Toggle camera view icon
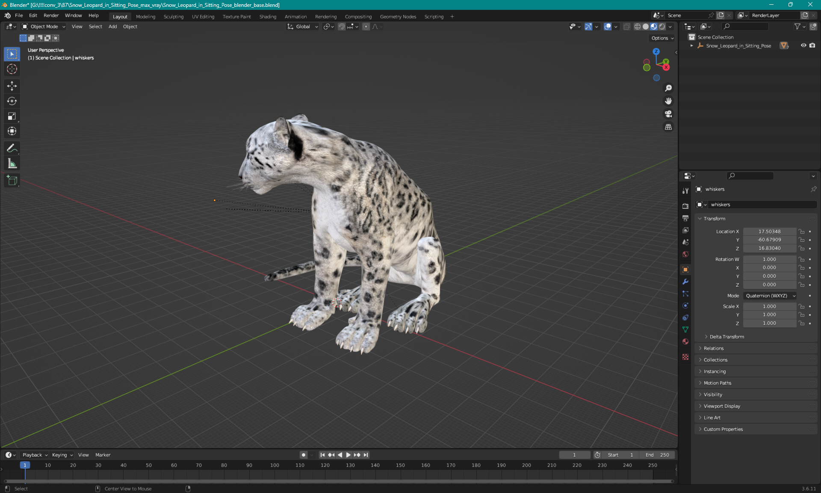Image resolution: width=821 pixels, height=493 pixels. point(668,114)
